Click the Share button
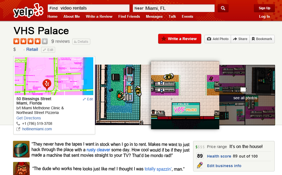 [x=240, y=39]
